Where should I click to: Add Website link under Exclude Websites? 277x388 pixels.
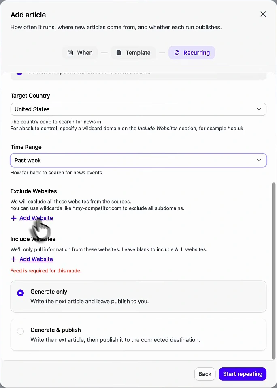(36, 218)
